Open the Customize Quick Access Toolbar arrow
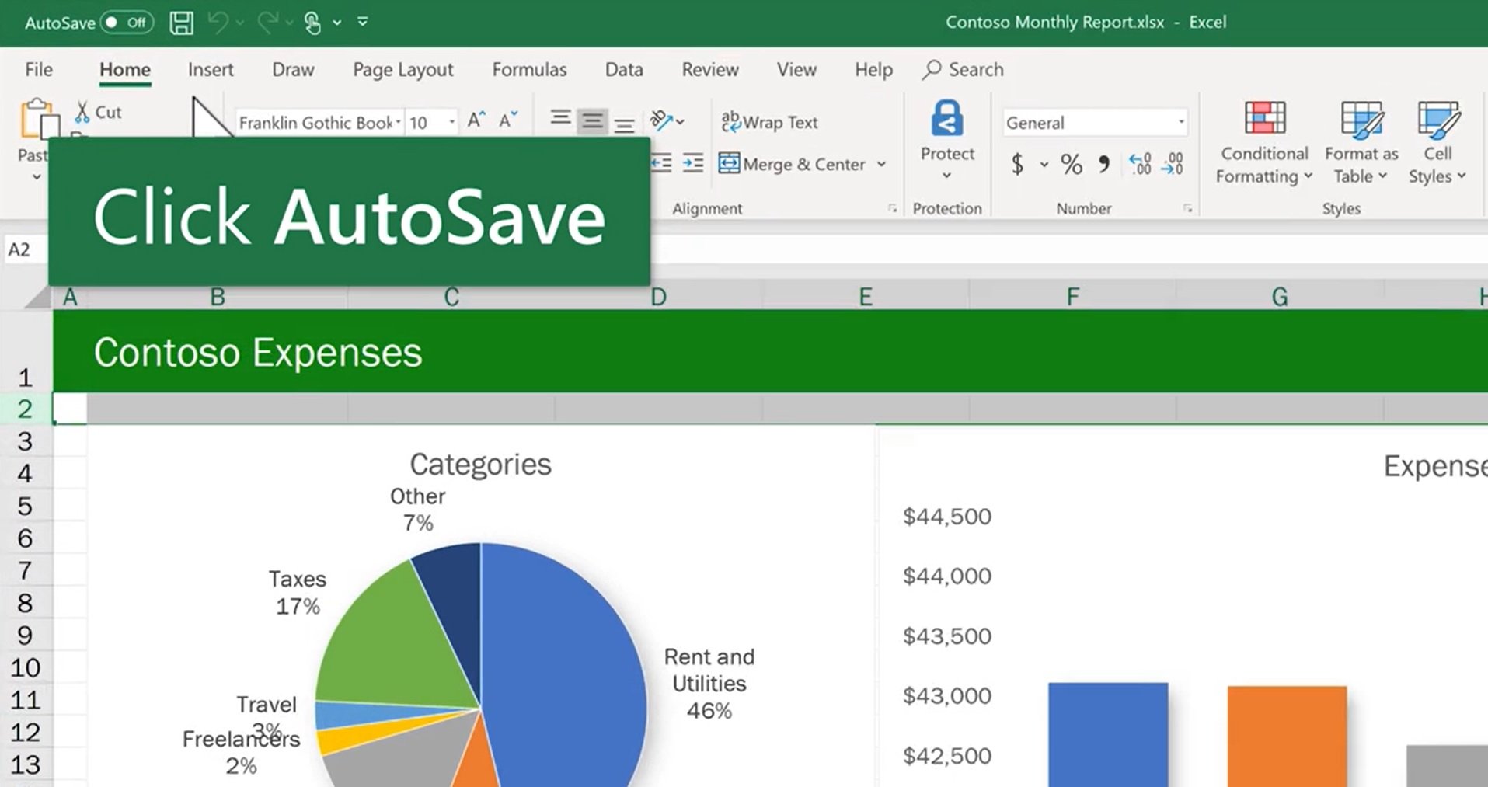The height and width of the screenshot is (787, 1488). 363,22
